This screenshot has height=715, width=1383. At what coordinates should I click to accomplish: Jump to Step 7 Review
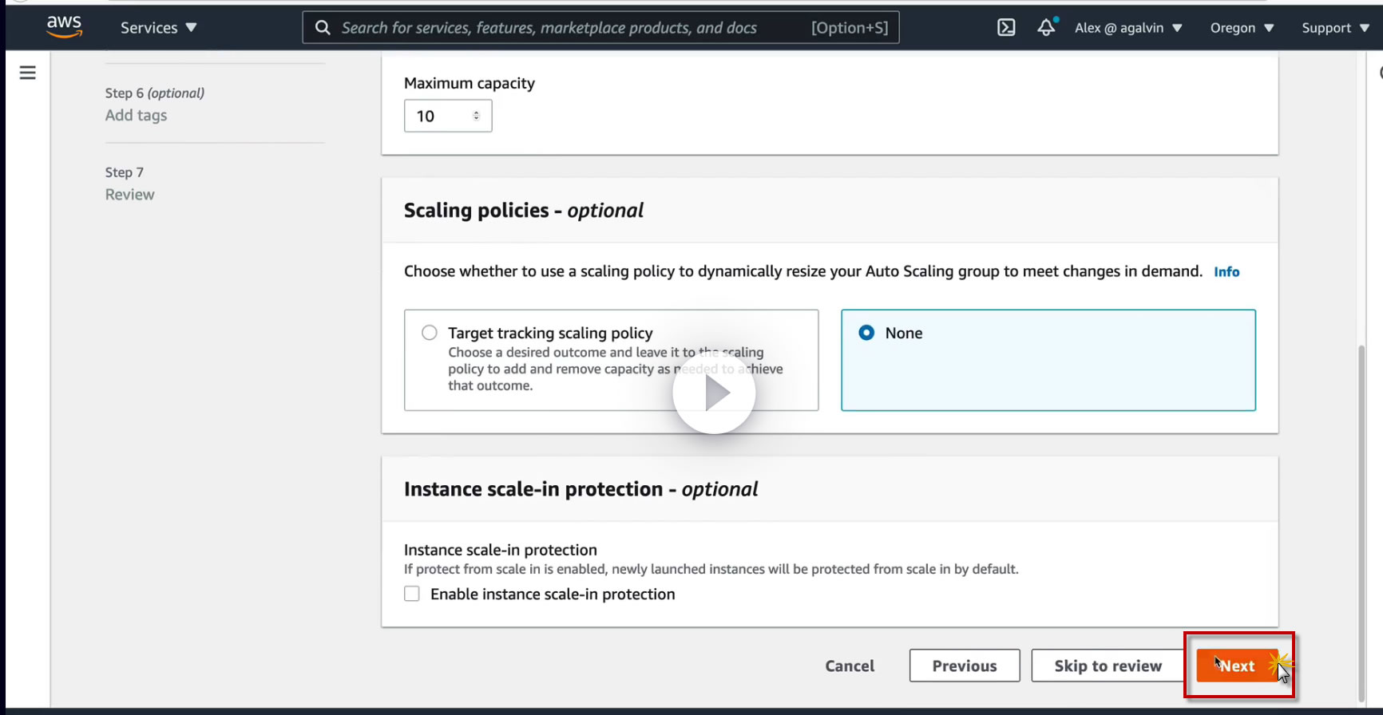point(129,195)
